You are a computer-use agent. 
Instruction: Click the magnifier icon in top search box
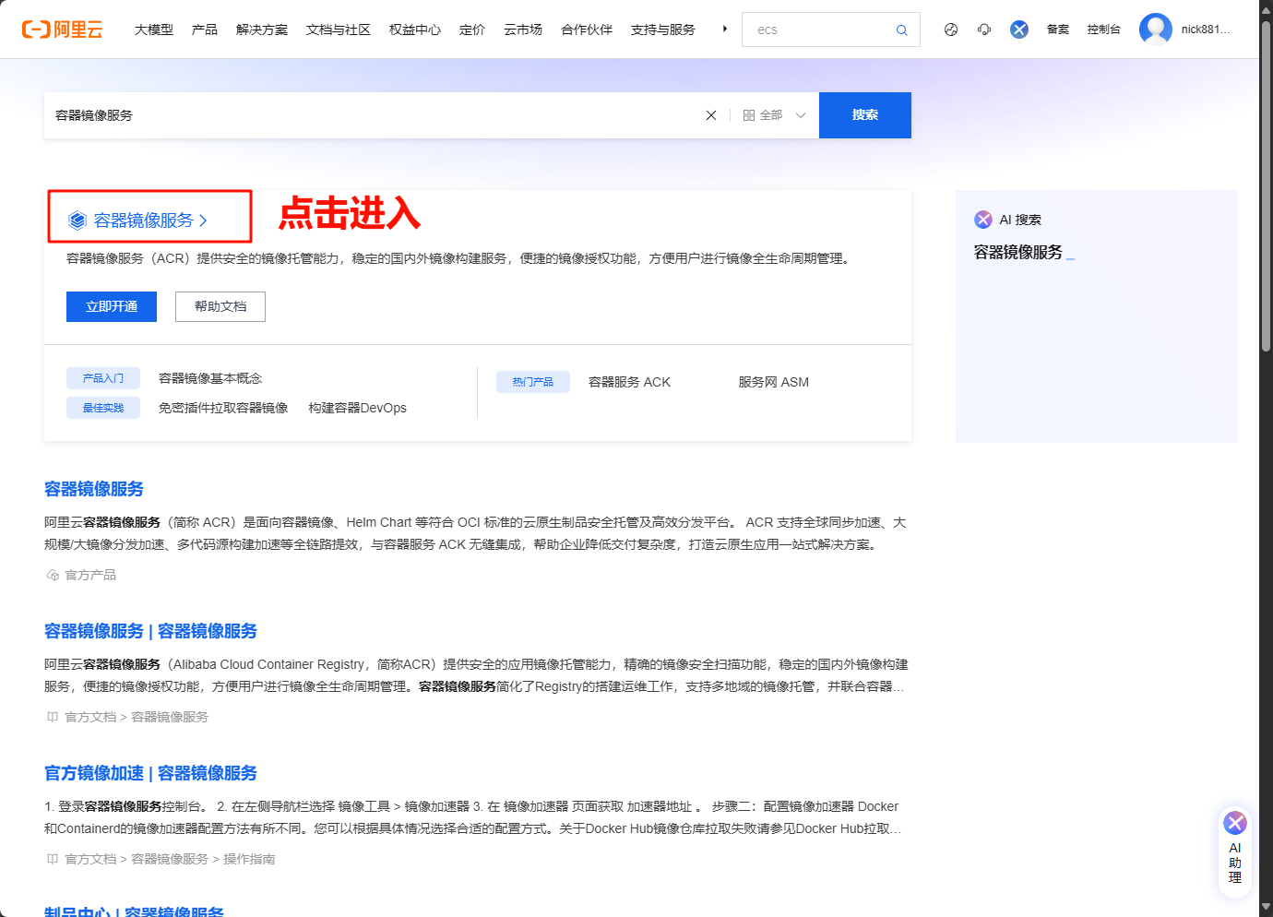(x=901, y=30)
